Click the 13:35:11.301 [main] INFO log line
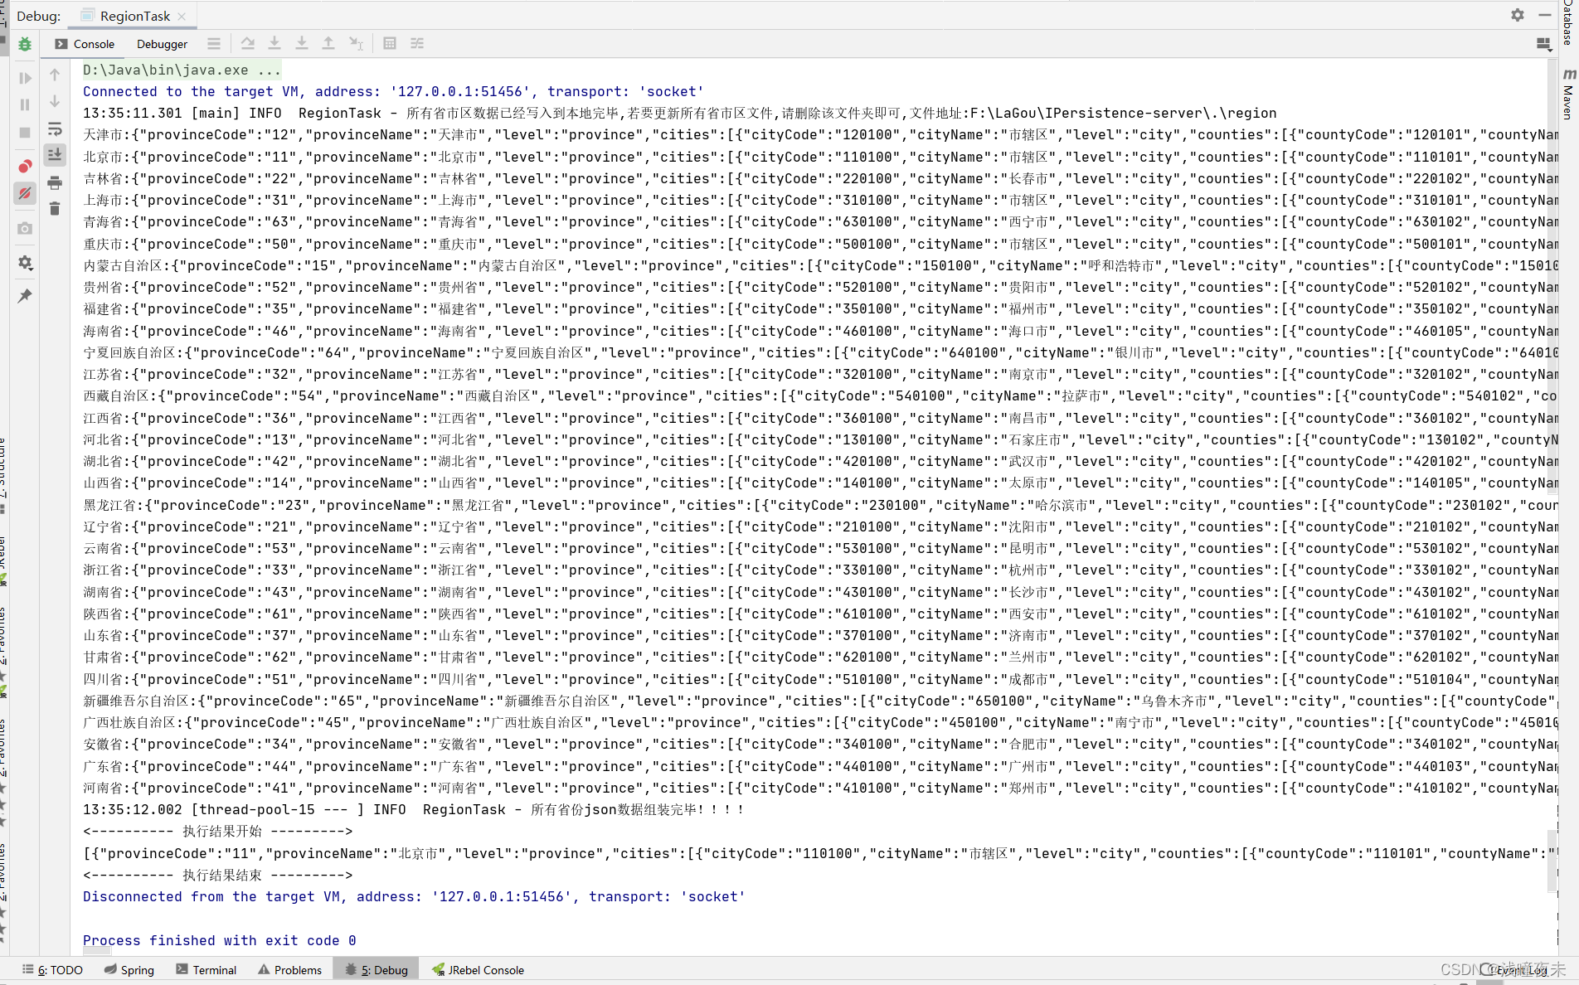 (x=680, y=113)
